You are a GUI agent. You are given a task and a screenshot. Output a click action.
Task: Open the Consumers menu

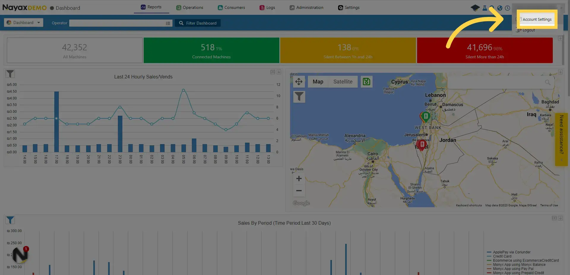click(x=231, y=7)
